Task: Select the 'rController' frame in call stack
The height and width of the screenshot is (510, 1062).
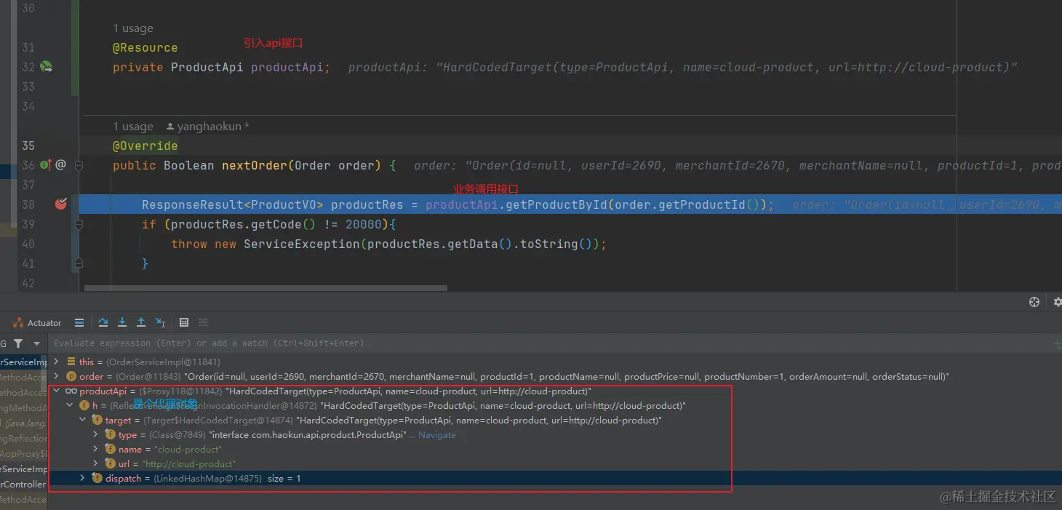Action: 23,484
